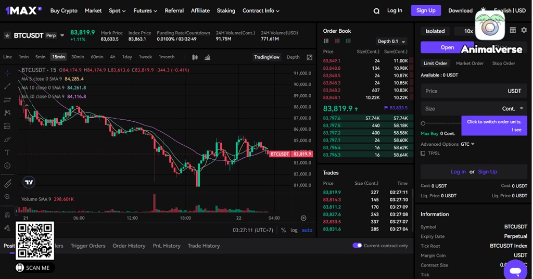The width and height of the screenshot is (533, 279).
Task: Enable the TP/SL checkbox
Action: tap(423, 153)
